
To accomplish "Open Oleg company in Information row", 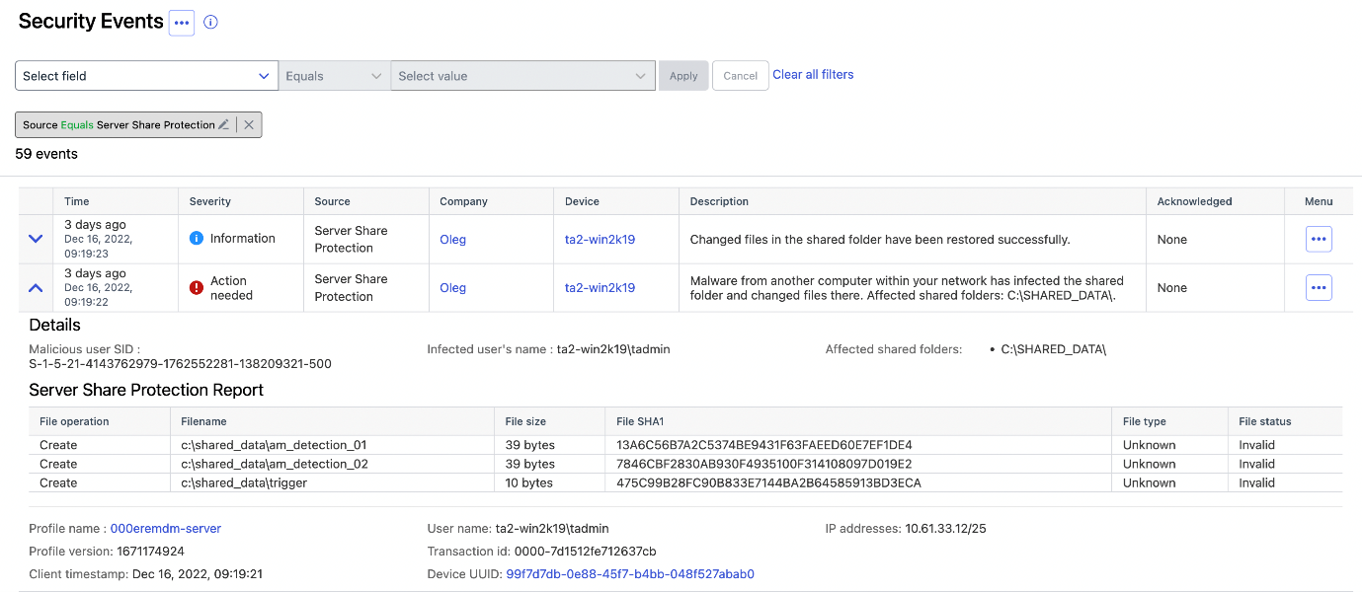I will pyautogui.click(x=453, y=239).
